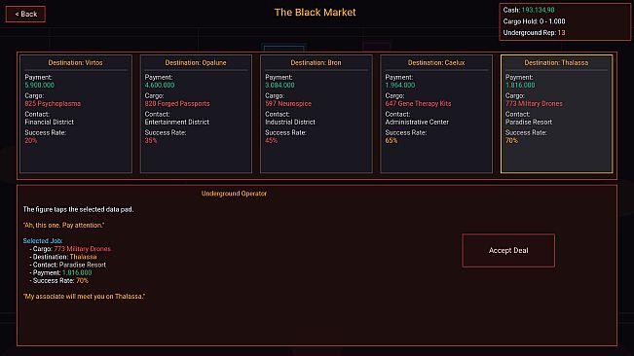Screen dimensions: 634x356
Task: Click Entertainment District contact text
Action: coord(177,122)
